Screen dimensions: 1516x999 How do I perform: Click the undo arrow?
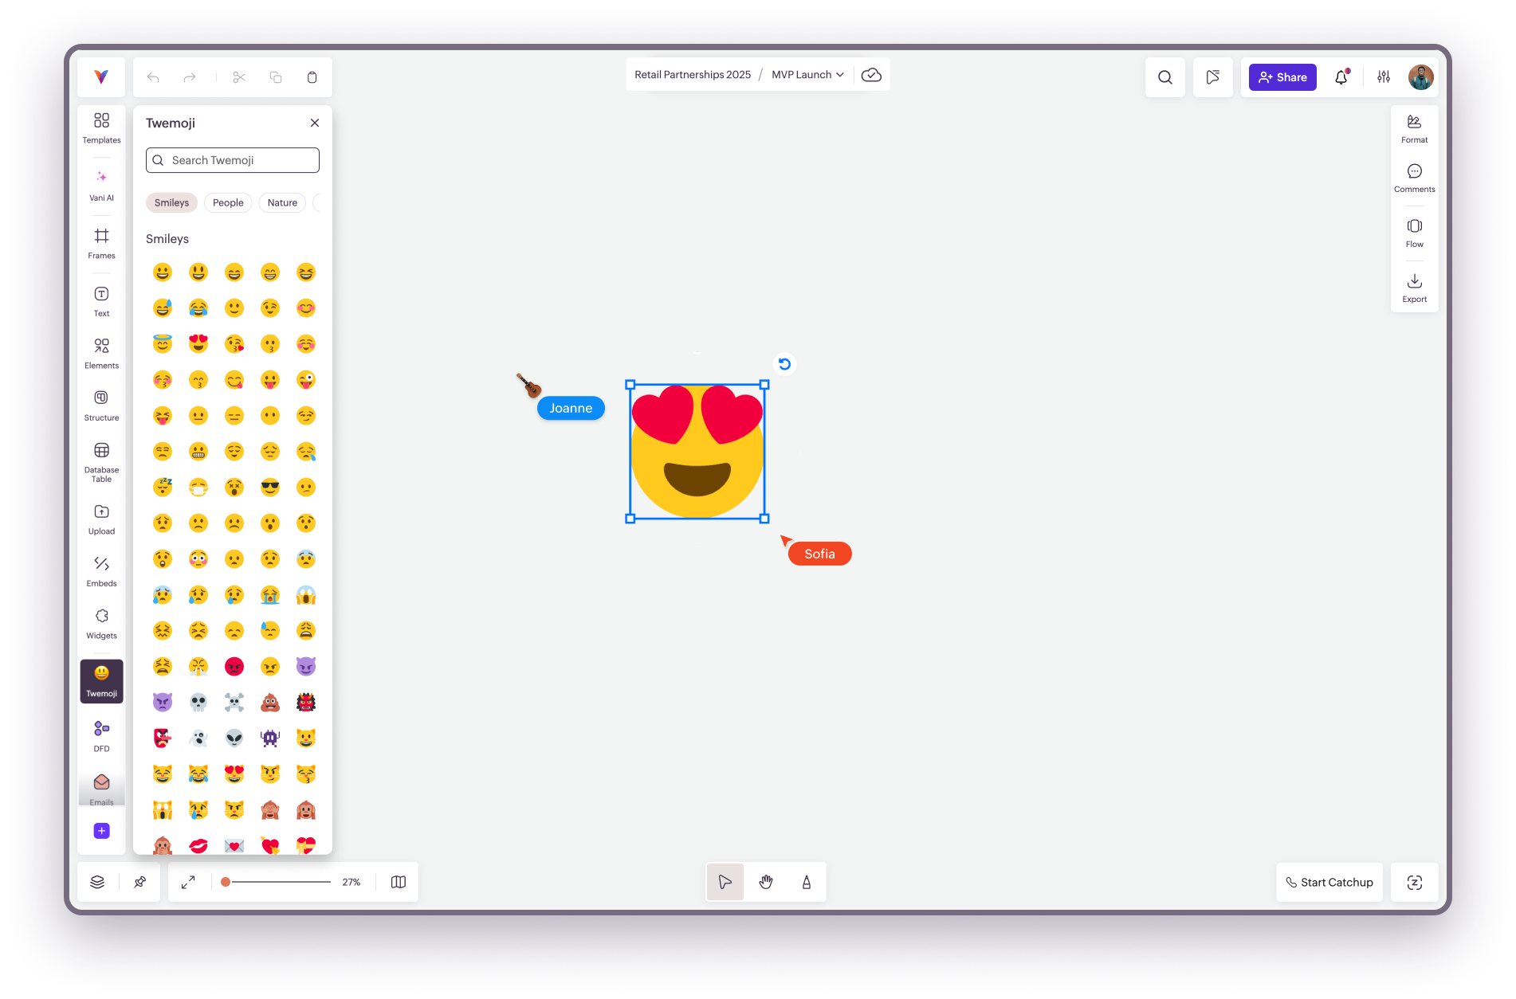point(153,77)
